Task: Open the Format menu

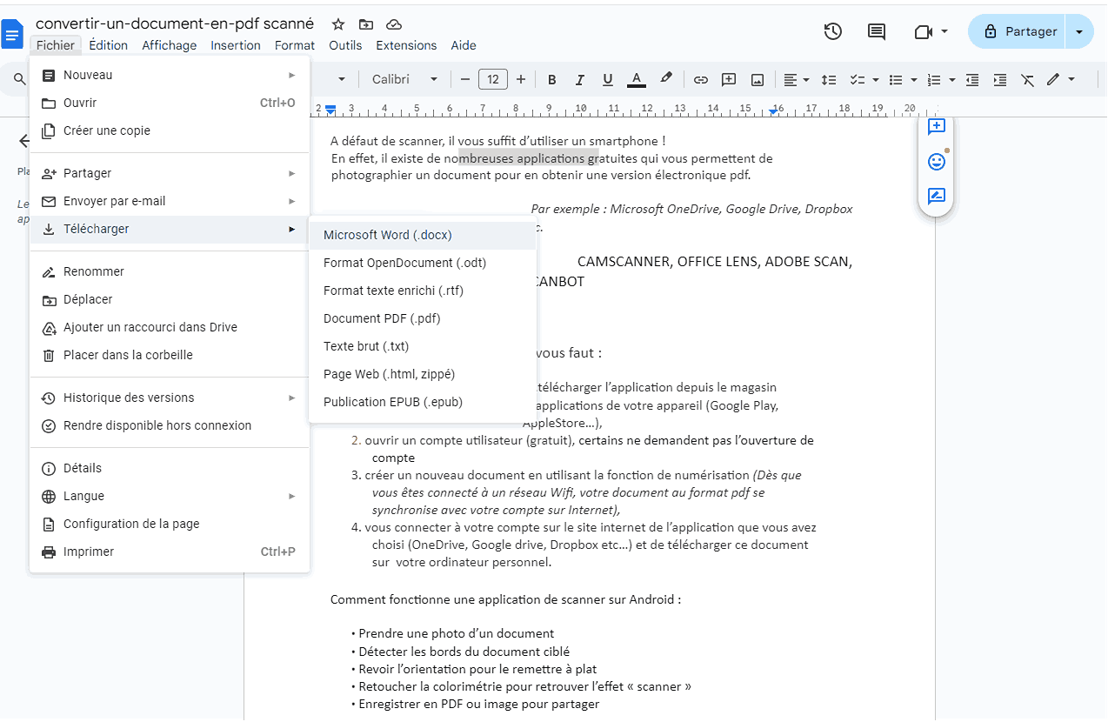Action: tap(295, 45)
